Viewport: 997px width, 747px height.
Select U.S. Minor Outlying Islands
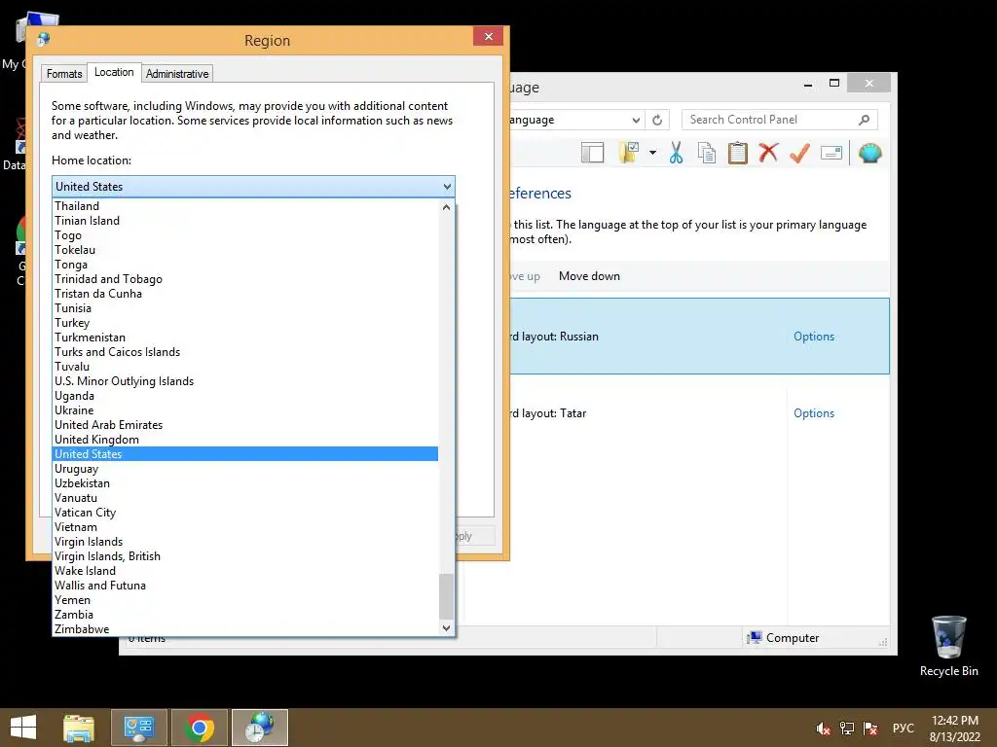click(245, 381)
